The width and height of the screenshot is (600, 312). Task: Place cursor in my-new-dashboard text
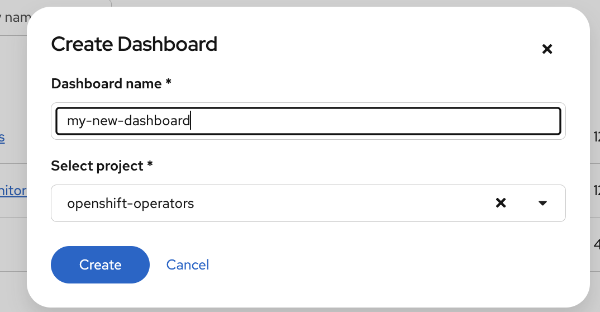[x=128, y=121]
